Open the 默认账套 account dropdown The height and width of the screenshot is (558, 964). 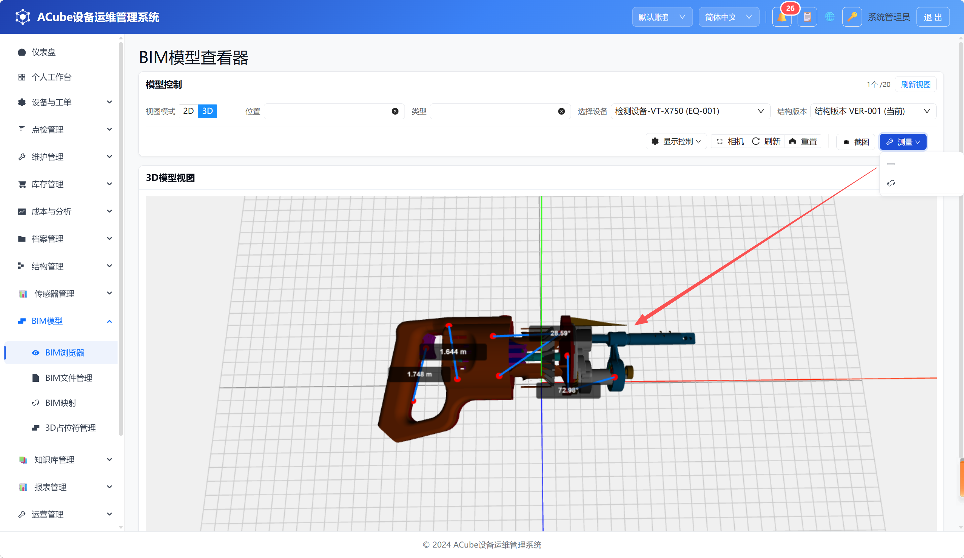[662, 17]
